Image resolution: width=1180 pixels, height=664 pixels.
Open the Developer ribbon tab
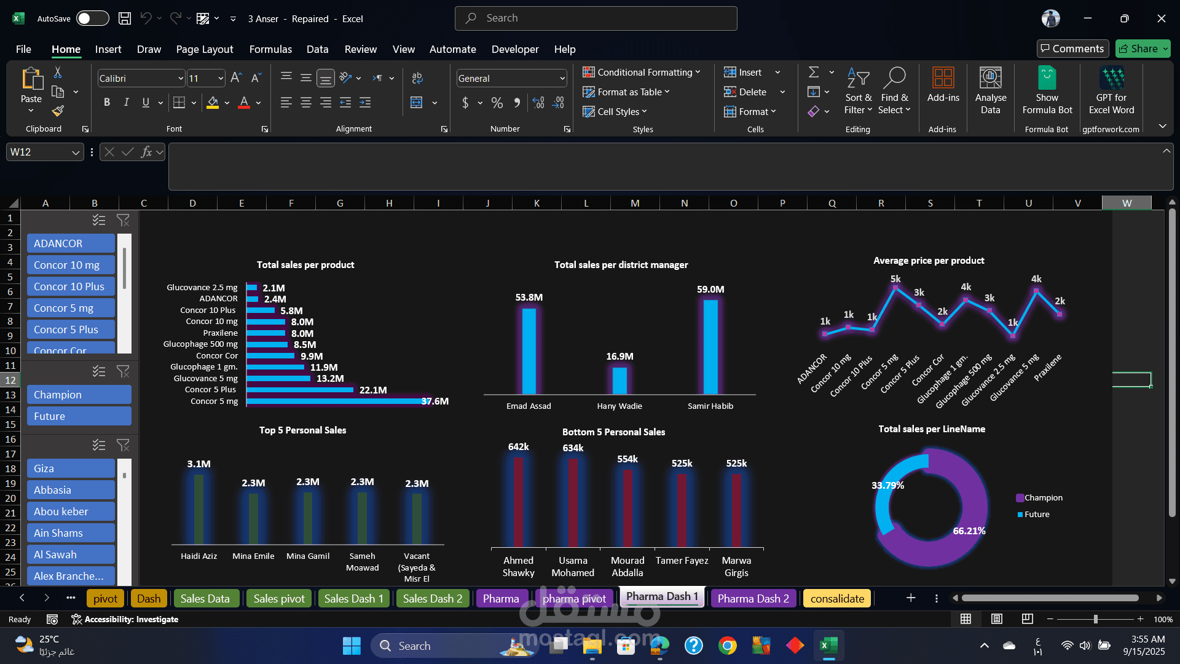[x=515, y=49]
